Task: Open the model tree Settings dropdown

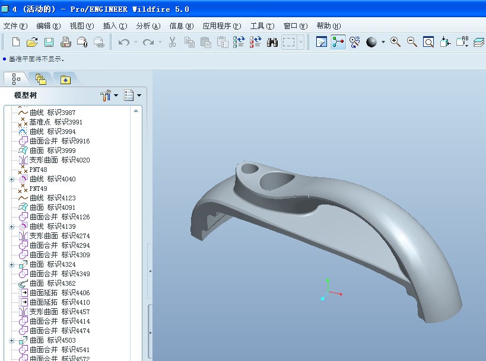Action: [109, 95]
